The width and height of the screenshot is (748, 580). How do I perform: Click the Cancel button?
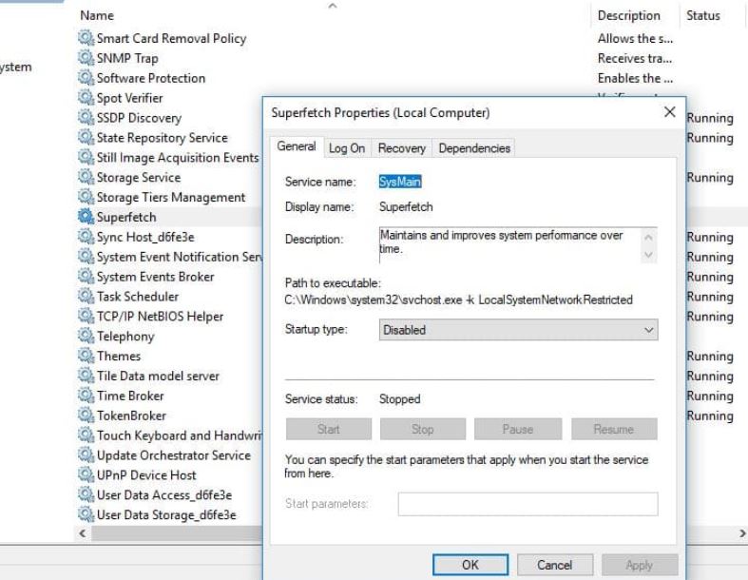tap(554, 565)
